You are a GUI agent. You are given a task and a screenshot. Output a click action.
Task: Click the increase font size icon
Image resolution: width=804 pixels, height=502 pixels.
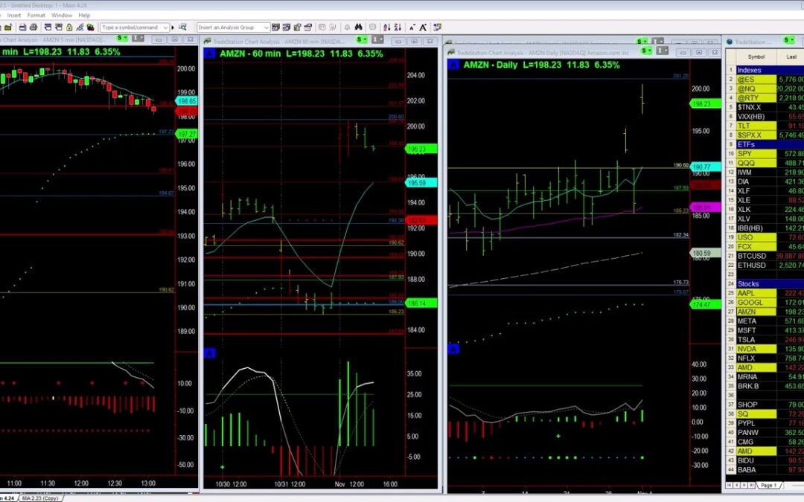click(423, 28)
